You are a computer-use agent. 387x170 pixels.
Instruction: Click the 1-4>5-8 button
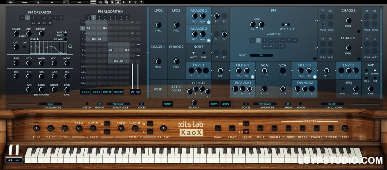pyautogui.click(x=85, y=92)
